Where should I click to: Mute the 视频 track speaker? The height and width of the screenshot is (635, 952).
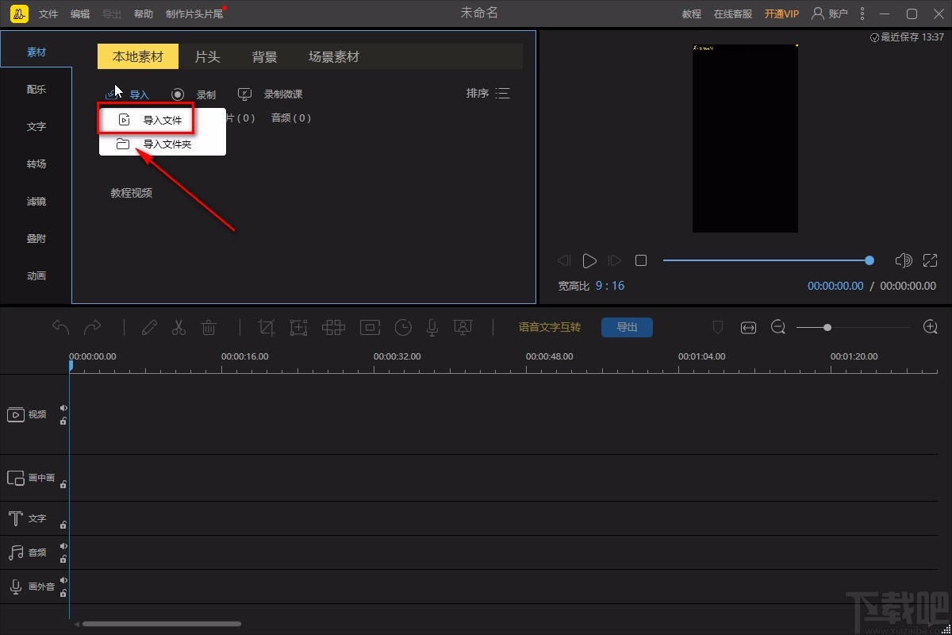pyautogui.click(x=63, y=408)
